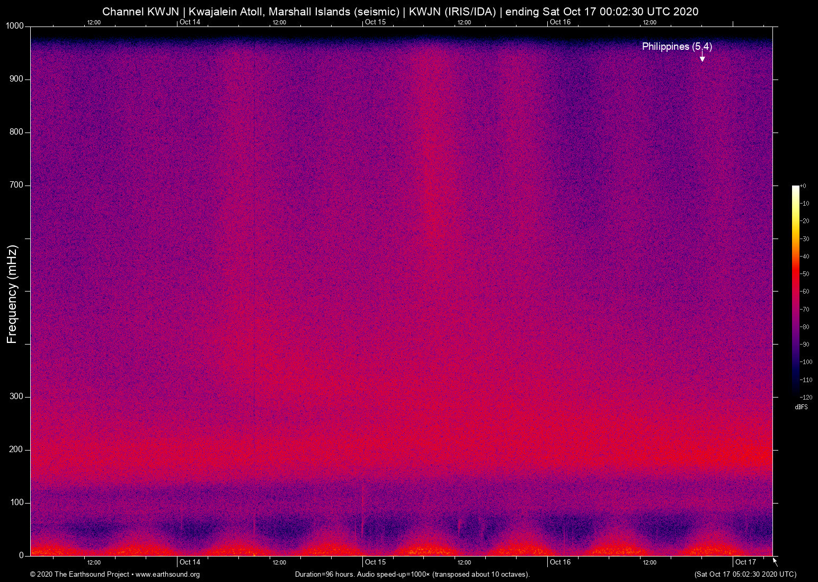Viewport: 818px width, 582px height.
Task: Click the -30 value on the color scale
Action: pyautogui.click(x=805, y=239)
